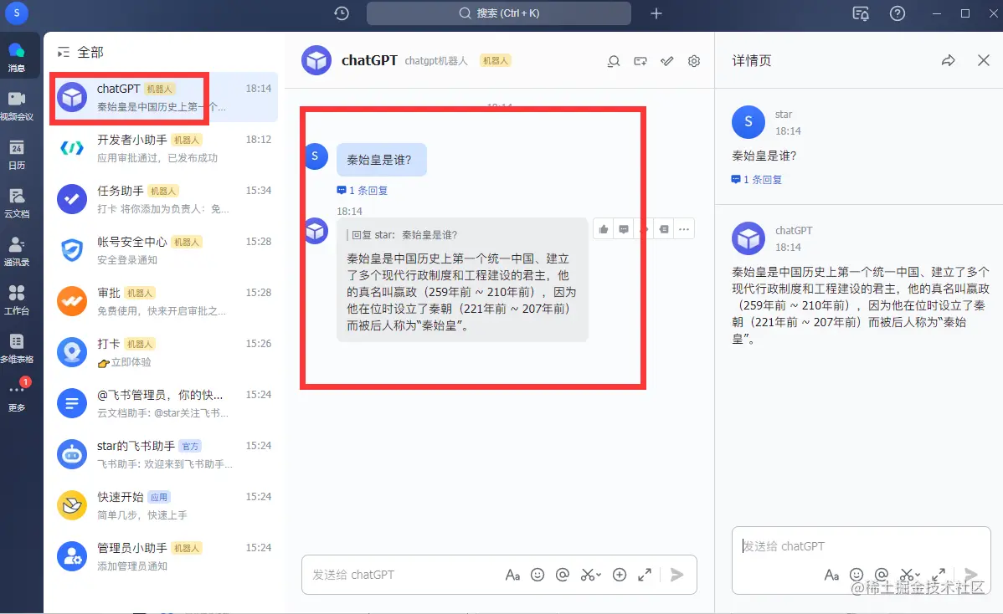Viewport: 1003px width, 614px height.
Task: Open the 打卡 conversation
Action: click(x=164, y=353)
